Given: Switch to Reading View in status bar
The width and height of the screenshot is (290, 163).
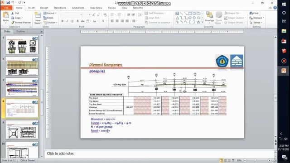Looking at the screenshot, I should [x=229, y=160].
